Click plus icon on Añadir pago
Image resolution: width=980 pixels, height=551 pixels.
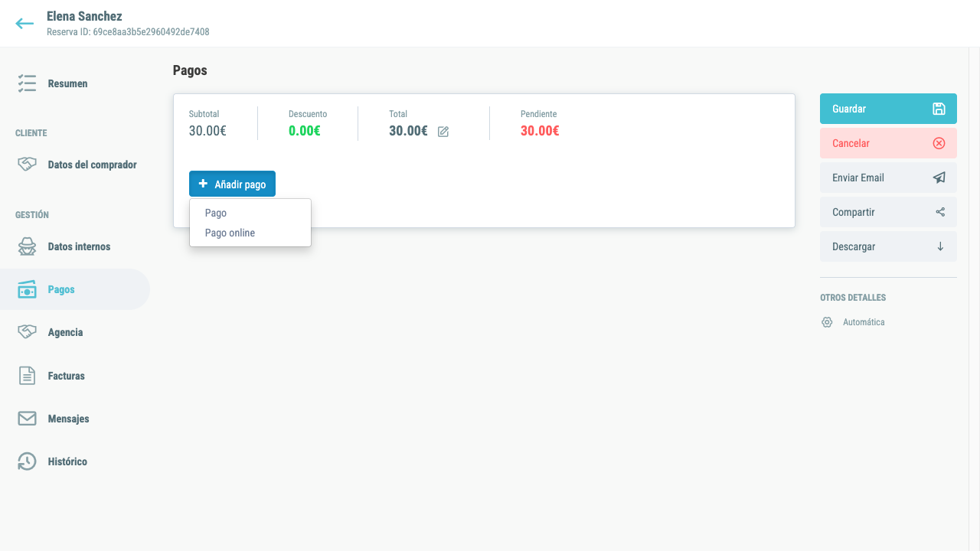(x=203, y=184)
